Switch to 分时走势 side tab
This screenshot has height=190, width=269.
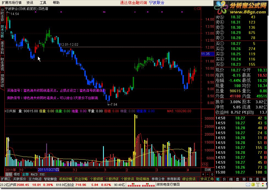tap(2, 15)
